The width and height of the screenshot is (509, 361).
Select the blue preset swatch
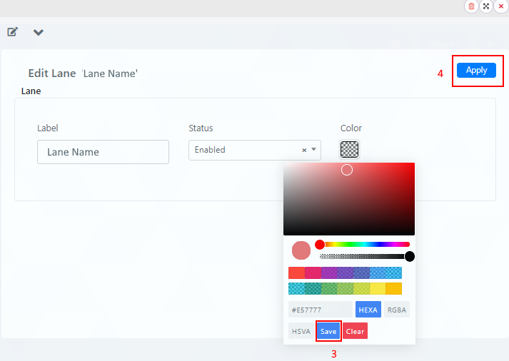378,273
